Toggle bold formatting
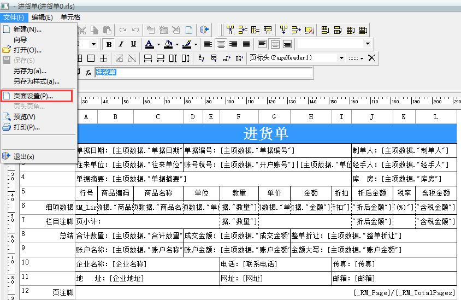This screenshot has width=461, height=300. point(109,44)
